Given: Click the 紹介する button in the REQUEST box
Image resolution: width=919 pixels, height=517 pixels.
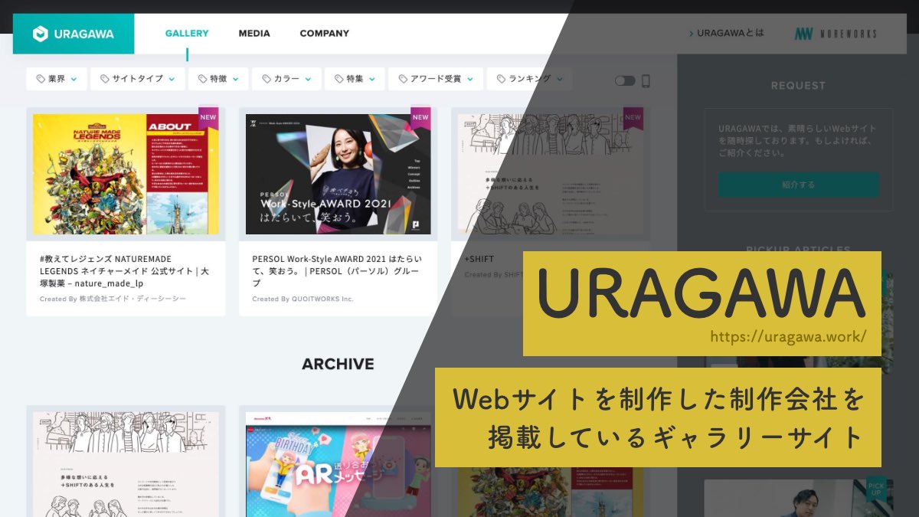Looking at the screenshot, I should [798, 185].
